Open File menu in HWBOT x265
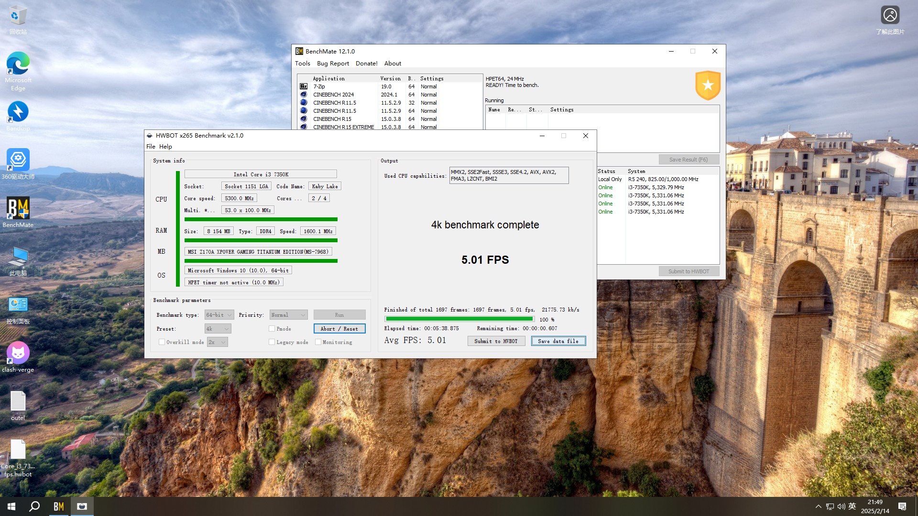Screen dimensions: 918x516 (x=151, y=147)
